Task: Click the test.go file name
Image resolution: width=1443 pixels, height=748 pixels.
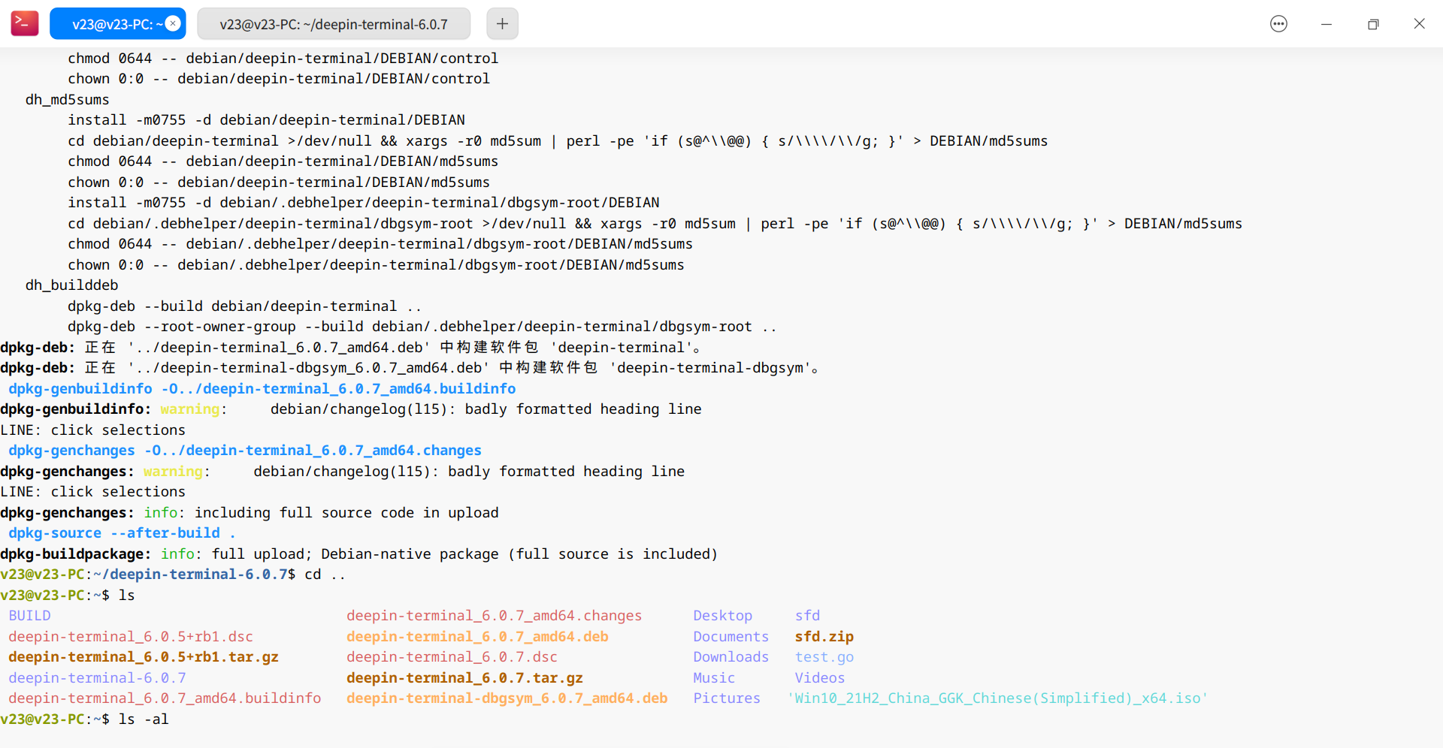Action: click(824, 657)
